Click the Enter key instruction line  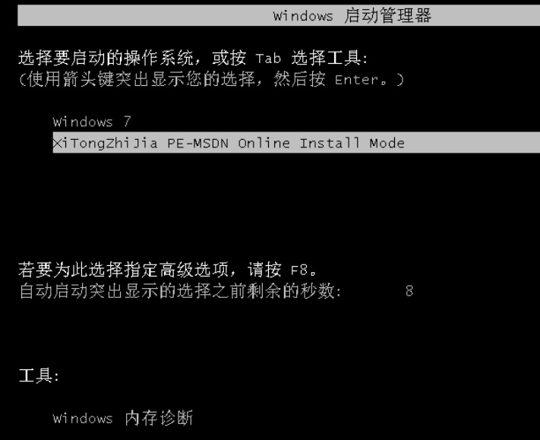click(x=211, y=79)
